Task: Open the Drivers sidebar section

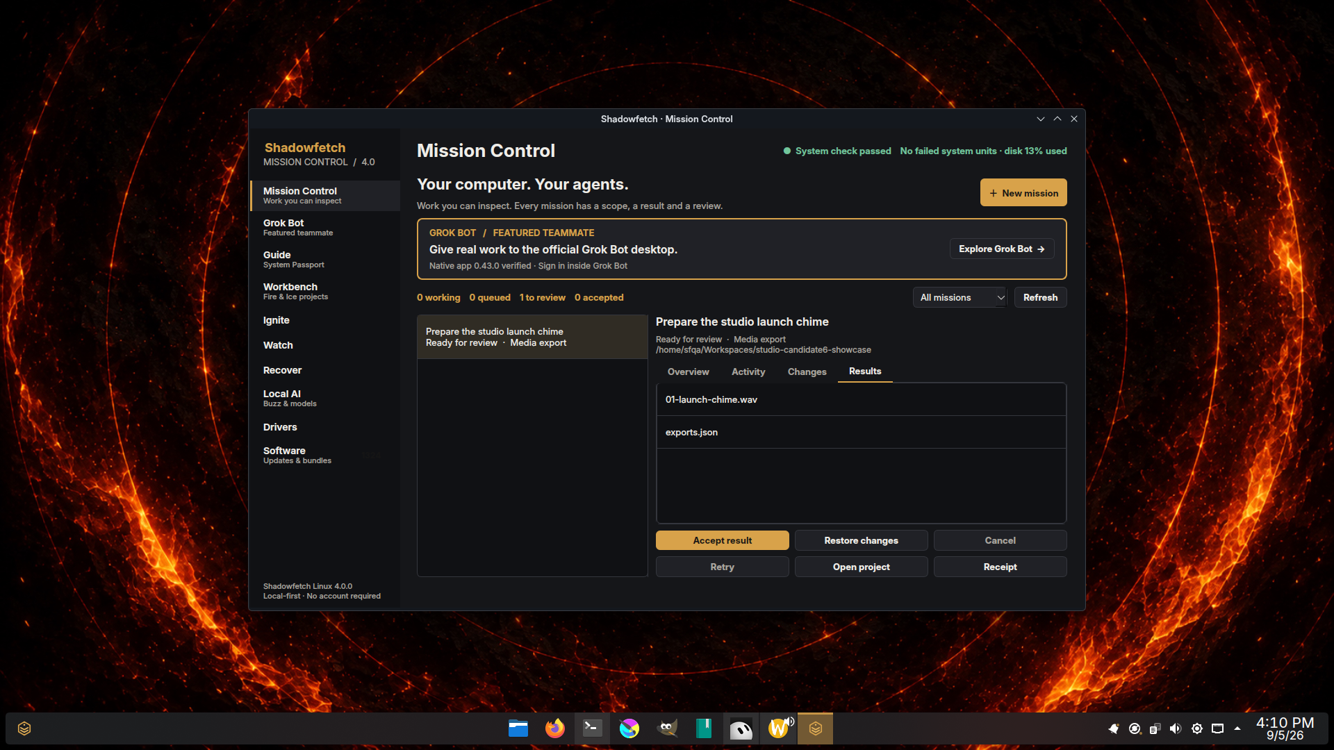Action: pyautogui.click(x=325, y=427)
